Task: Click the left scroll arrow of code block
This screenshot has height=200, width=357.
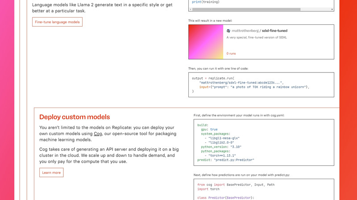Action: click(x=191, y=9)
